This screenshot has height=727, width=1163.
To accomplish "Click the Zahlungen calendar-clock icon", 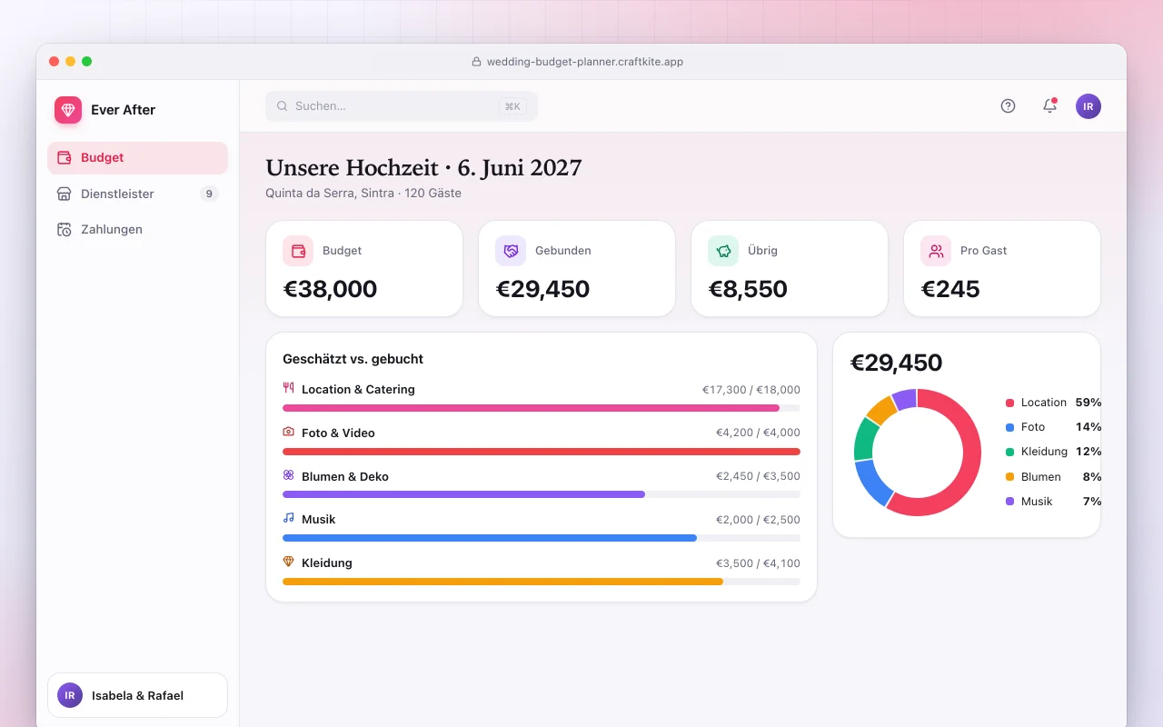I will [x=64, y=229].
